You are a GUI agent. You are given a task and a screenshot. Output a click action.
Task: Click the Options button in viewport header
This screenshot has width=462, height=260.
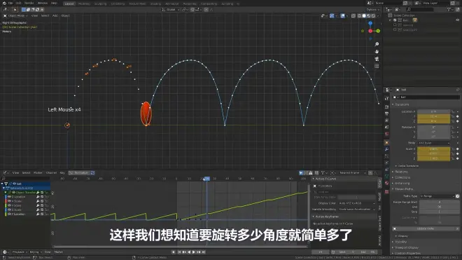[372, 10]
